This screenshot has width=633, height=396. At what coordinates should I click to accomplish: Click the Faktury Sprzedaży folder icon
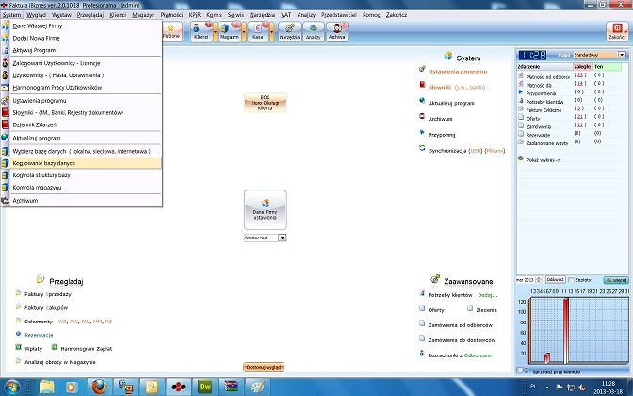click(x=18, y=292)
